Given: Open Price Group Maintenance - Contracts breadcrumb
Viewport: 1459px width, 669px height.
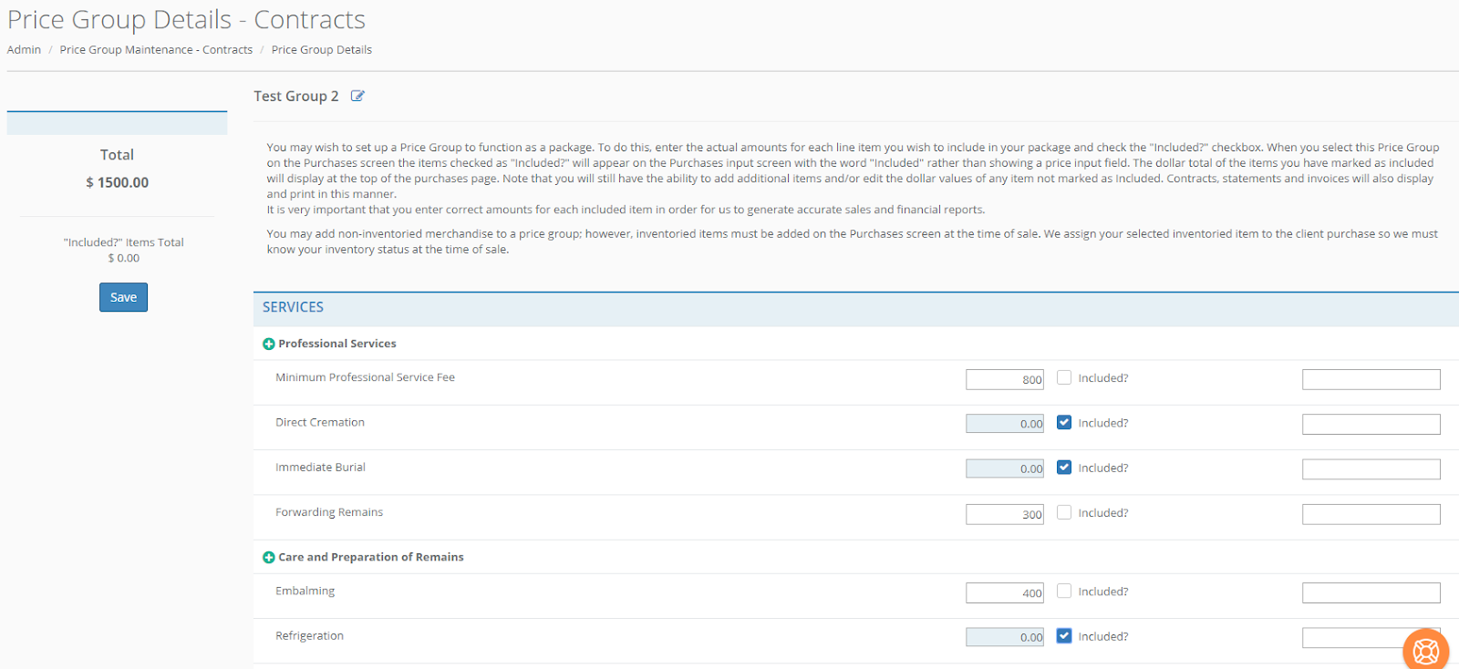Looking at the screenshot, I should (x=156, y=50).
